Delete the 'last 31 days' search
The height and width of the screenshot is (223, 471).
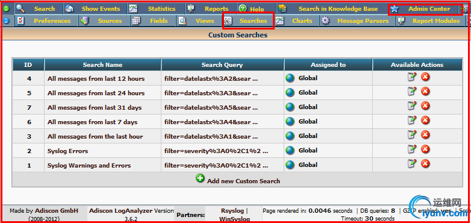coord(425,106)
